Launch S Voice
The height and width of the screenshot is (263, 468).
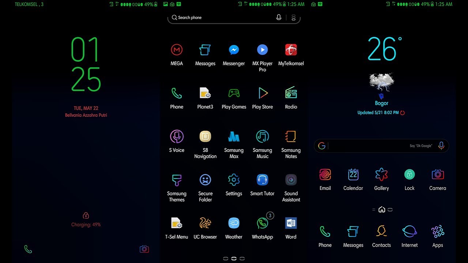tap(177, 137)
